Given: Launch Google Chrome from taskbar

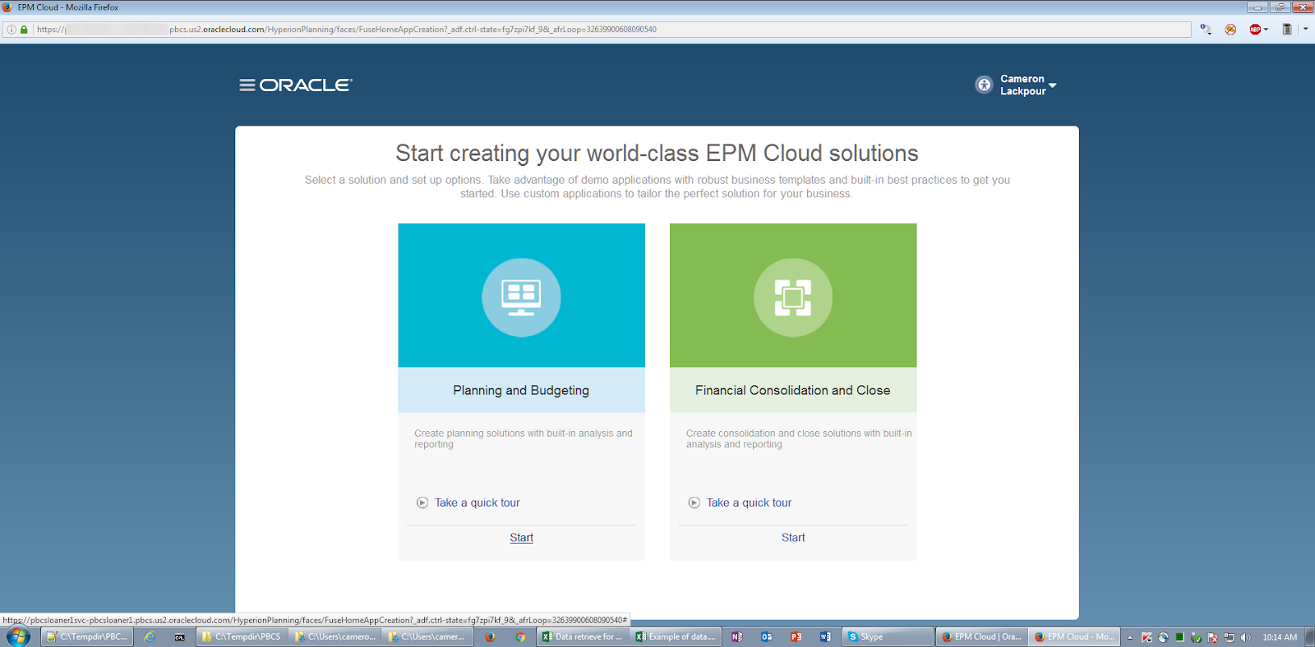Looking at the screenshot, I should pos(520,636).
